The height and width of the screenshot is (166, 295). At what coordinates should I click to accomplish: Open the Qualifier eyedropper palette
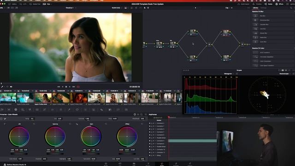coord(69,110)
